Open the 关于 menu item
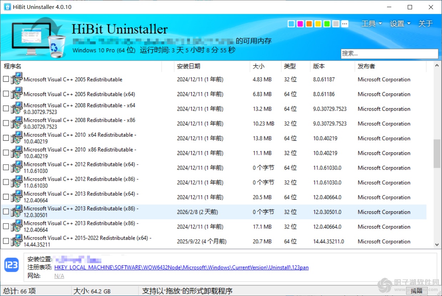 pos(425,24)
